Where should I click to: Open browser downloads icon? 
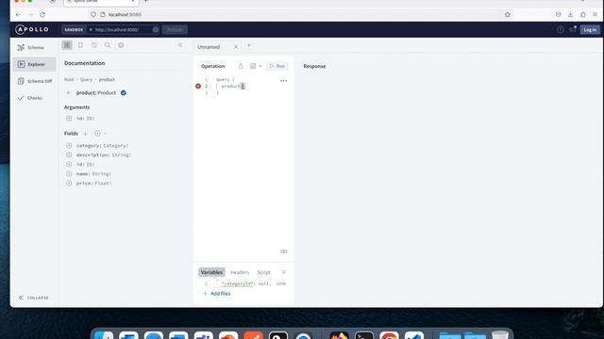pyautogui.click(x=570, y=15)
